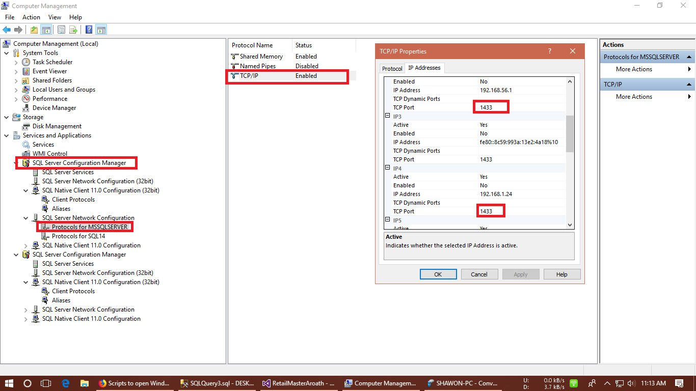696x391 pixels.
Task: Select the Protocols for SQL14 icon
Action: pos(45,236)
